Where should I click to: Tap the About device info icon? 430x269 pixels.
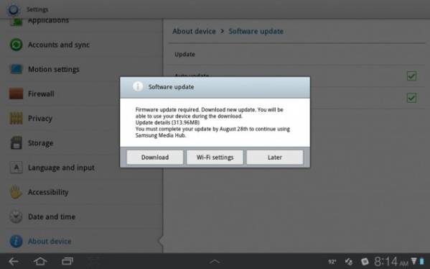coord(17,241)
